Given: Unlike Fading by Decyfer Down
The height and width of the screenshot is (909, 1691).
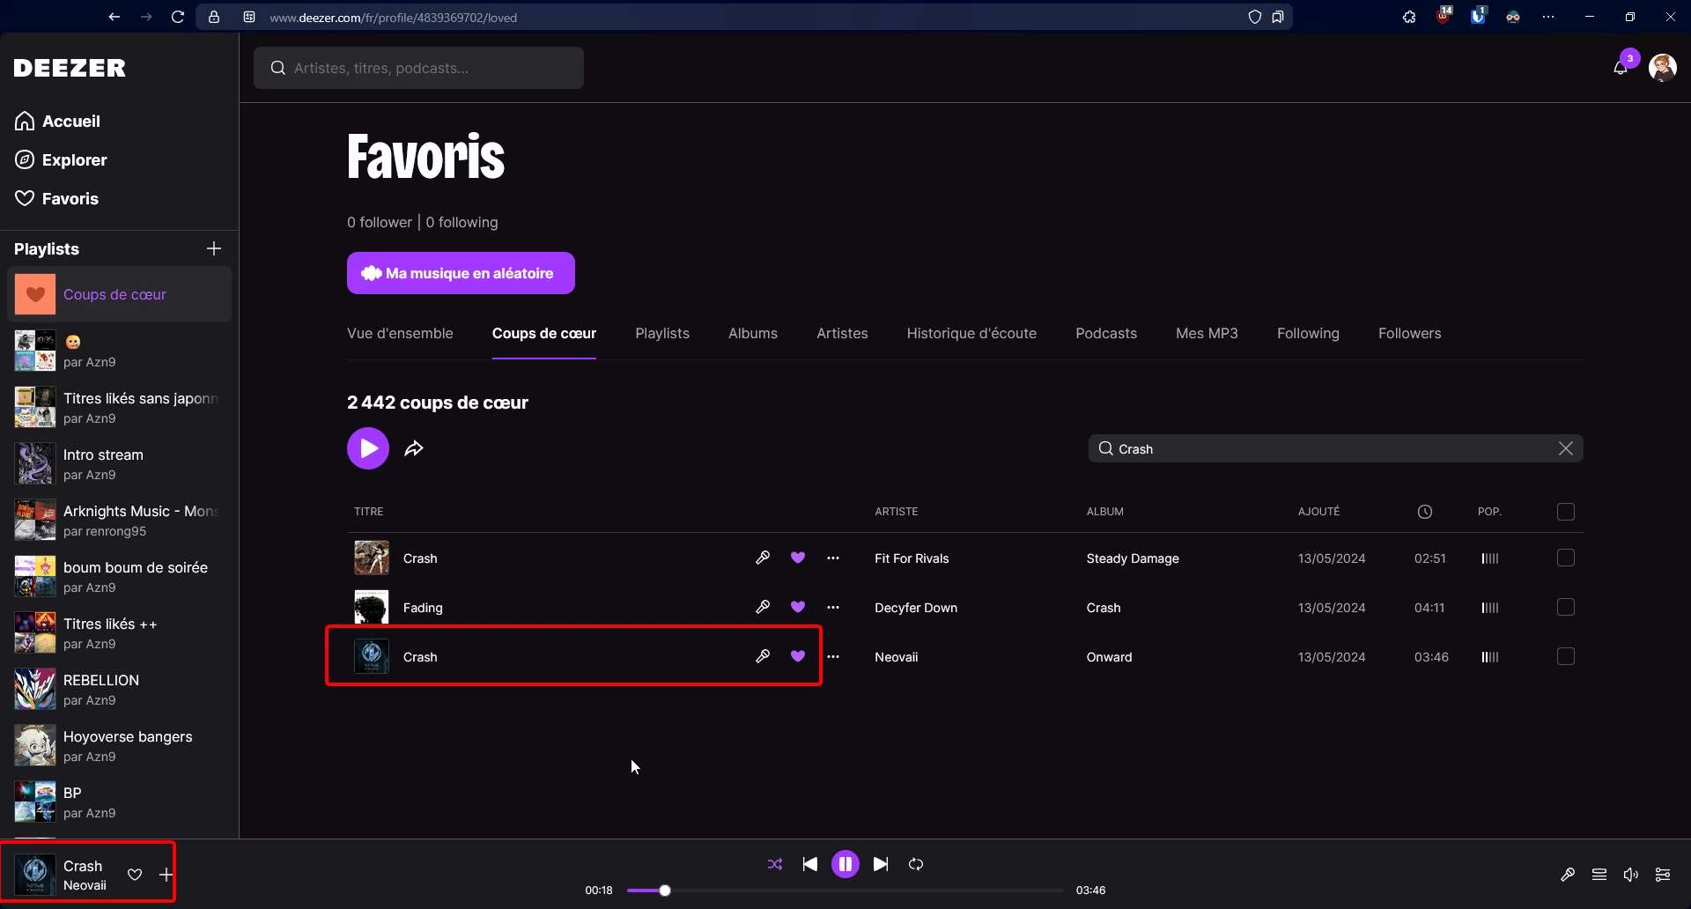Looking at the screenshot, I should 798,607.
